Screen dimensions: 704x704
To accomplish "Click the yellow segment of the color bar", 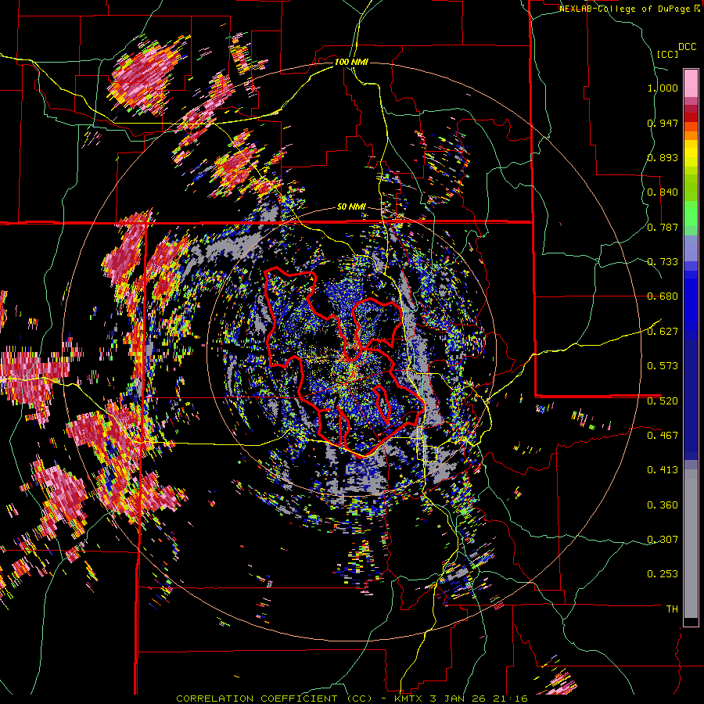I will (691, 153).
